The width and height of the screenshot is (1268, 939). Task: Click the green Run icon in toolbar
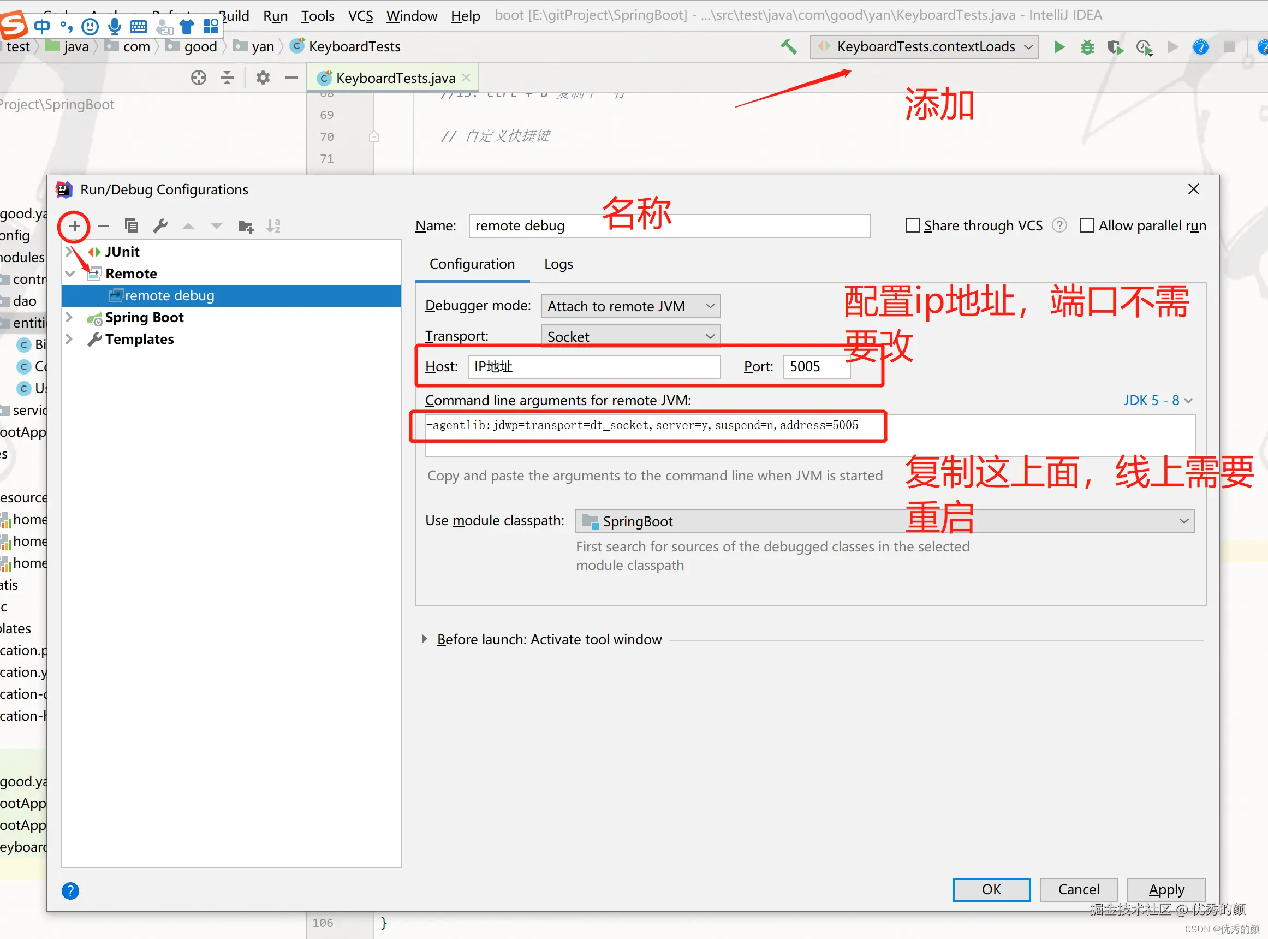pyautogui.click(x=1059, y=46)
